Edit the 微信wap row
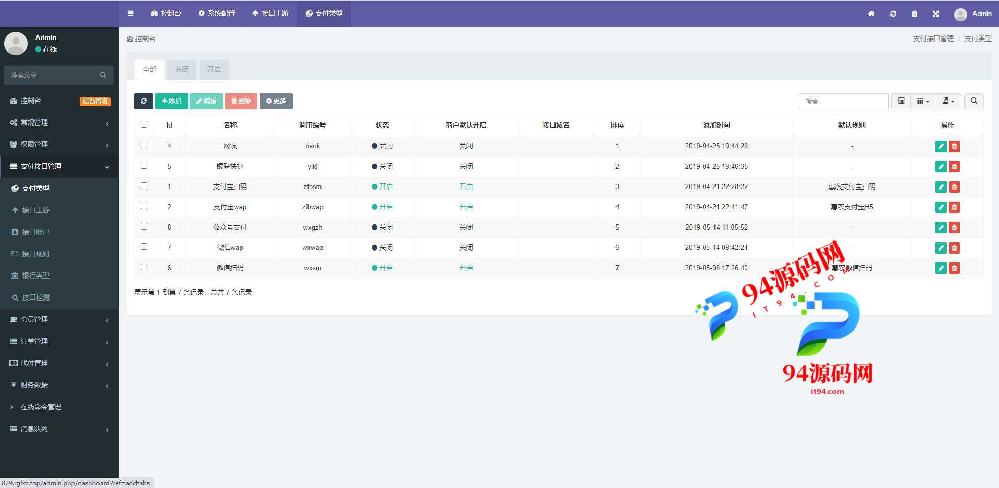Viewport: 999px width, 488px height. pyautogui.click(x=941, y=248)
